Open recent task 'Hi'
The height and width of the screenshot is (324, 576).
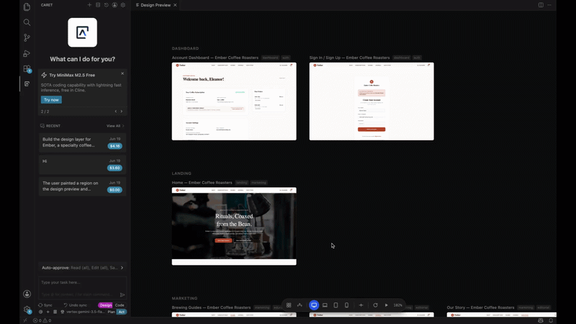(x=82, y=165)
